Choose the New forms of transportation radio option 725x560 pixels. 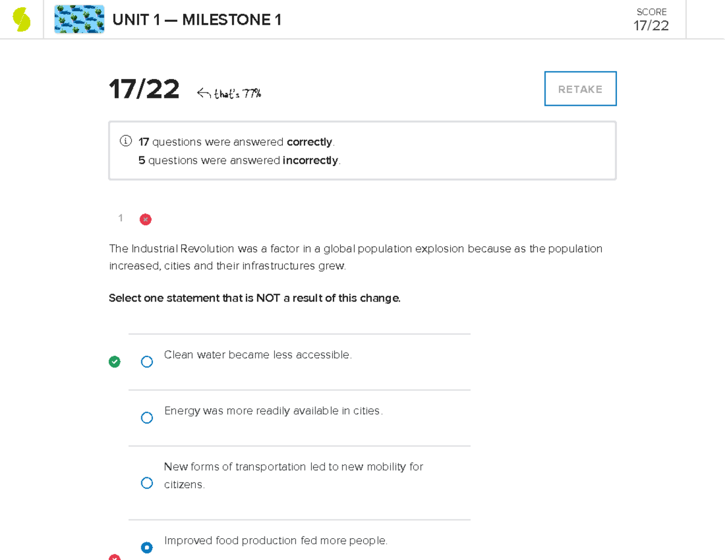pyautogui.click(x=147, y=483)
